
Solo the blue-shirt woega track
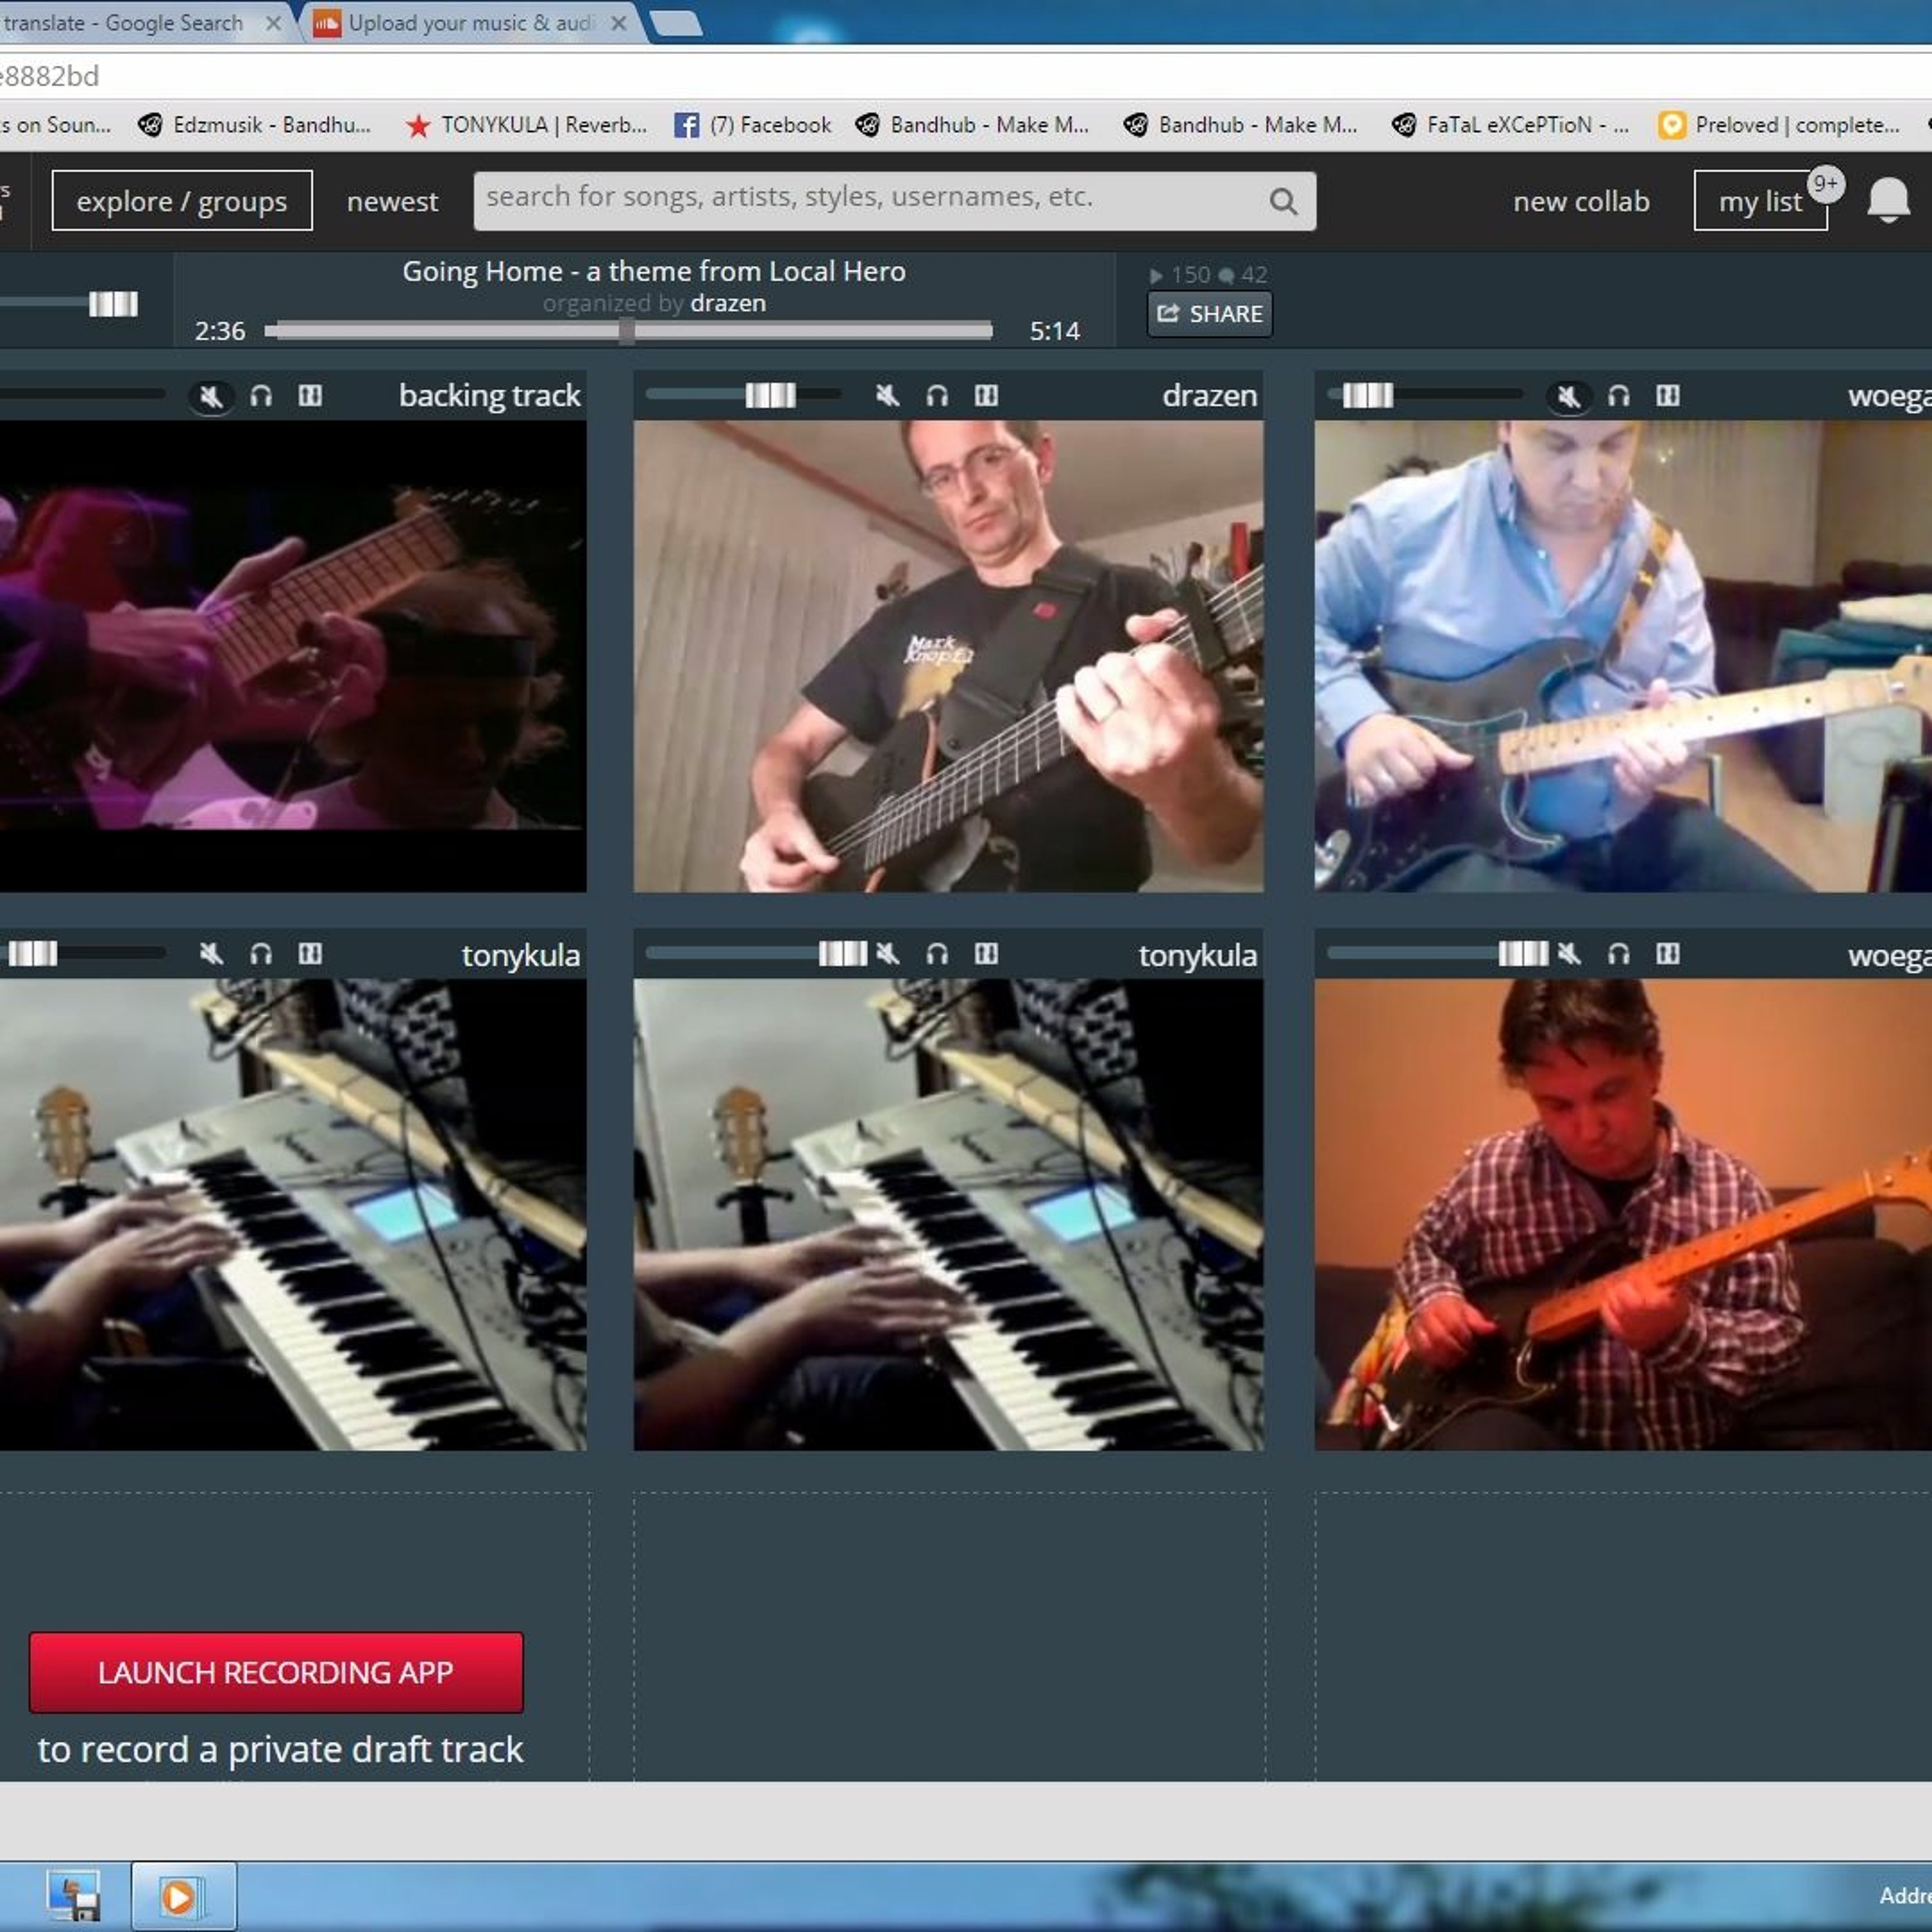pos(1619,396)
